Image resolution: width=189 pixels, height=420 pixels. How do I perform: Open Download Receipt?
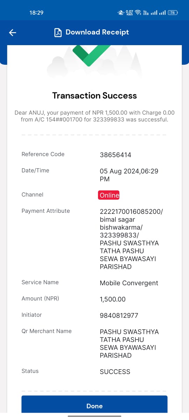97,32
